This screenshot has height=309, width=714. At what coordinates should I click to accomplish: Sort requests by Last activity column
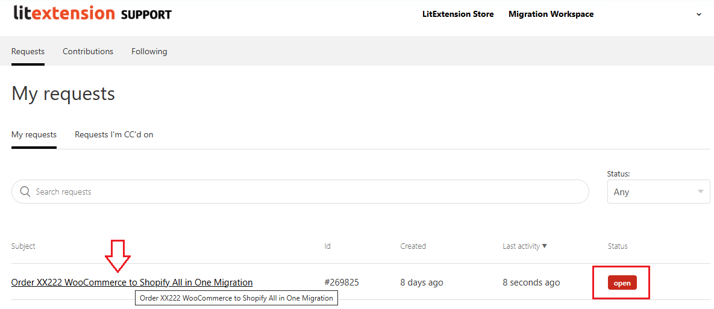coord(525,246)
